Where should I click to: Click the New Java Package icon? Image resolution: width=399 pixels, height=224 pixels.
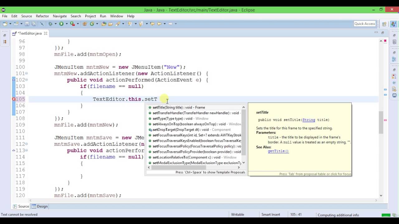(84, 24)
